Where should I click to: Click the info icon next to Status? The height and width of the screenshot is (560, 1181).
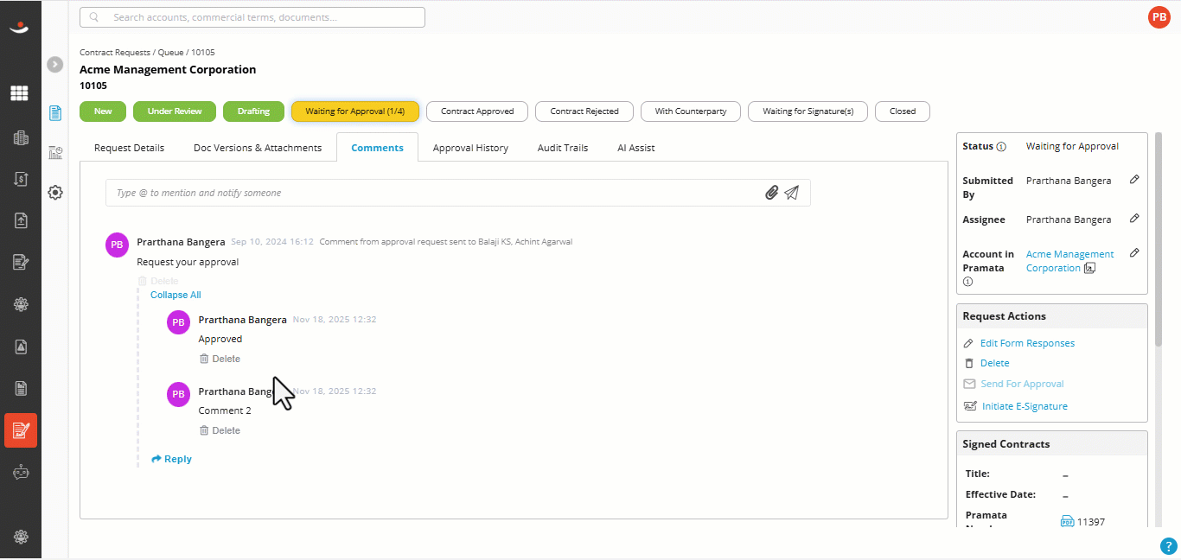tap(1001, 147)
